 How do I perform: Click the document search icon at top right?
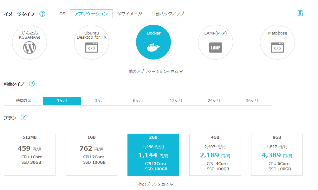tap(300, 13)
